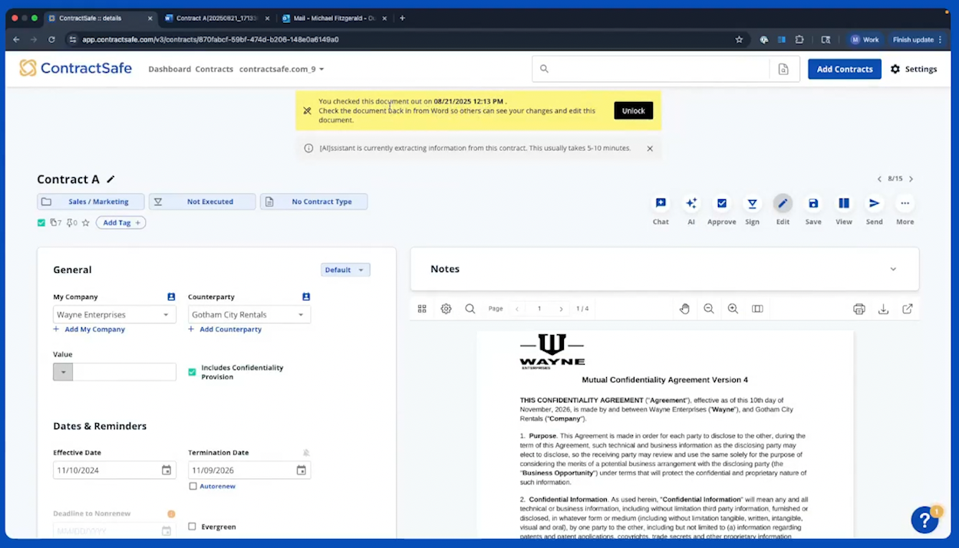Tick the Evergreen checkbox
The width and height of the screenshot is (959, 548).
click(x=193, y=527)
